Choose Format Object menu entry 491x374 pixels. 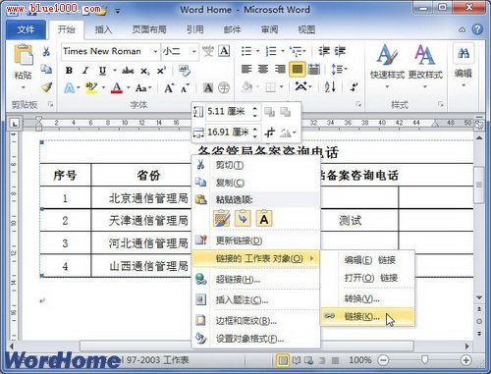tap(255, 339)
